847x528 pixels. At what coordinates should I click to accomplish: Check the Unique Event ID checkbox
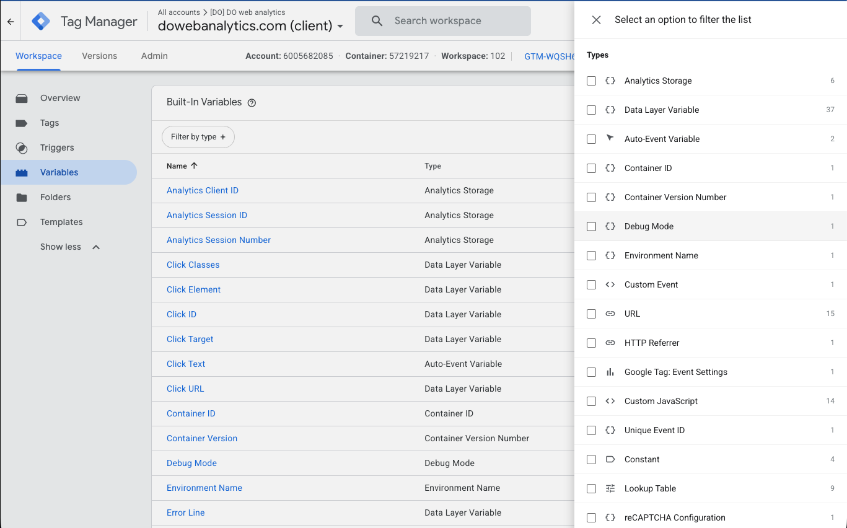click(591, 430)
